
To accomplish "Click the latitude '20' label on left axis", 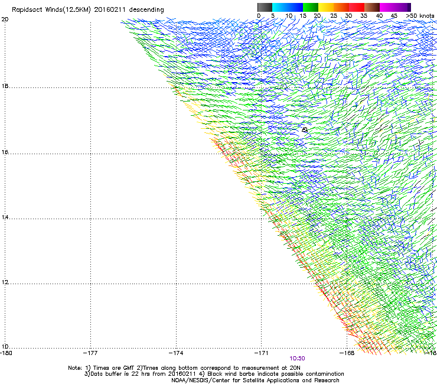I will [5, 19].
